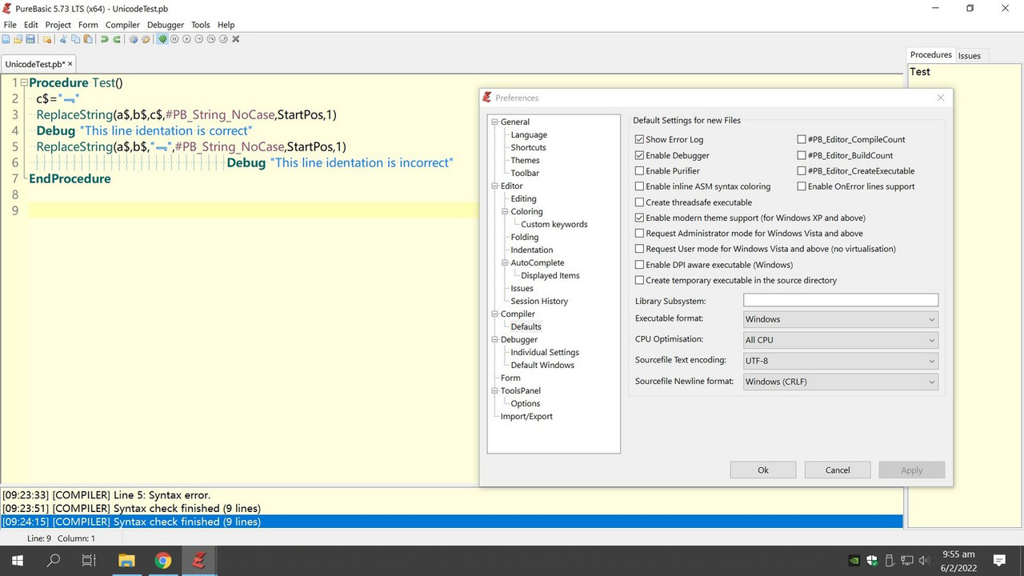Click the Cut scissors toolbar icon
Screen dimensions: 1024x576
pos(63,39)
